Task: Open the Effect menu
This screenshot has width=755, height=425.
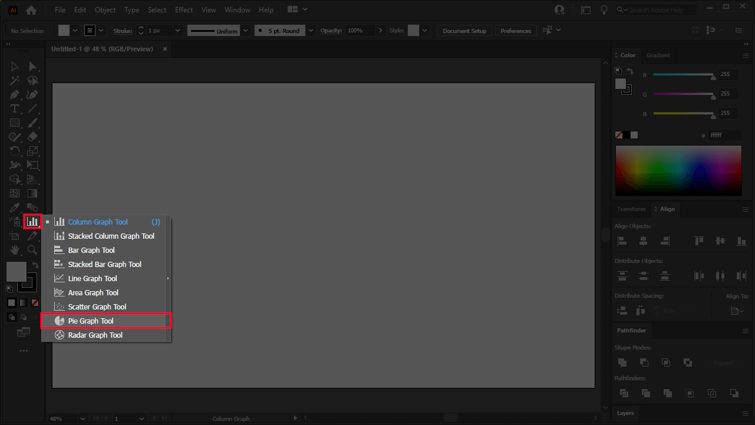Action: [x=184, y=10]
